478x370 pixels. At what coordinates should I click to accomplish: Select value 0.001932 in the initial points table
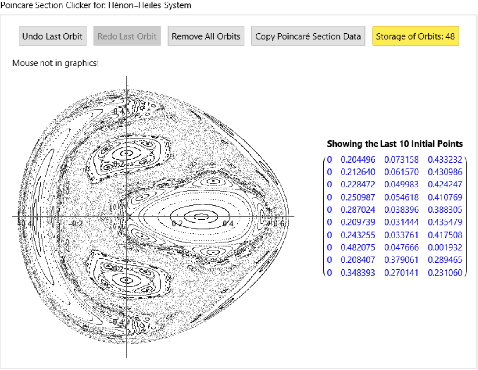coord(445,247)
